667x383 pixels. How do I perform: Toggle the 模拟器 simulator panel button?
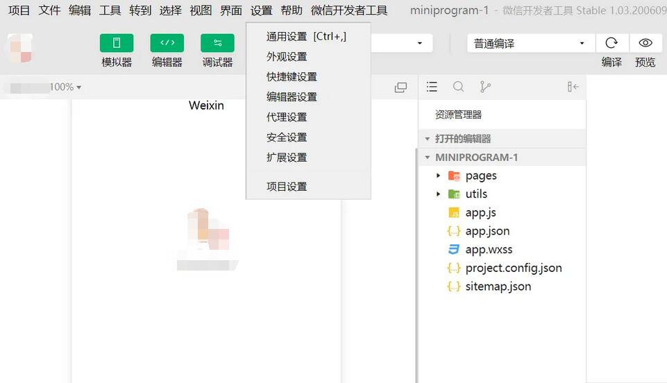tap(116, 43)
